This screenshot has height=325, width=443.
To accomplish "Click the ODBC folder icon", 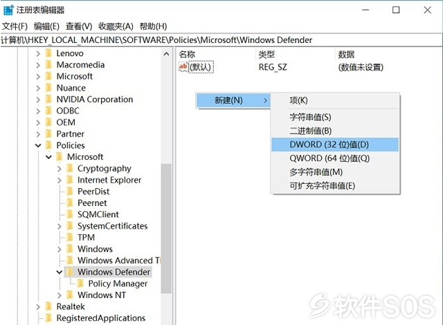I will pos(49,111).
